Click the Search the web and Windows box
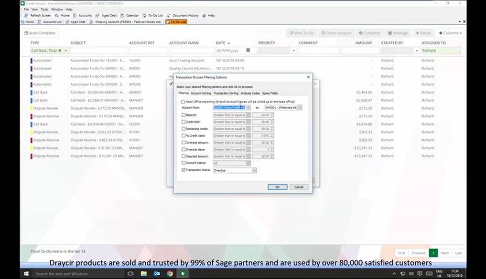The image size is (486, 279). 77,273
